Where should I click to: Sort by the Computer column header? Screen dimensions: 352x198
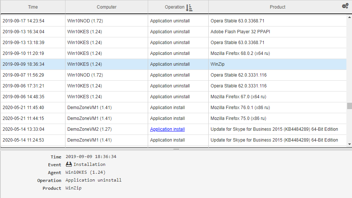107,7
